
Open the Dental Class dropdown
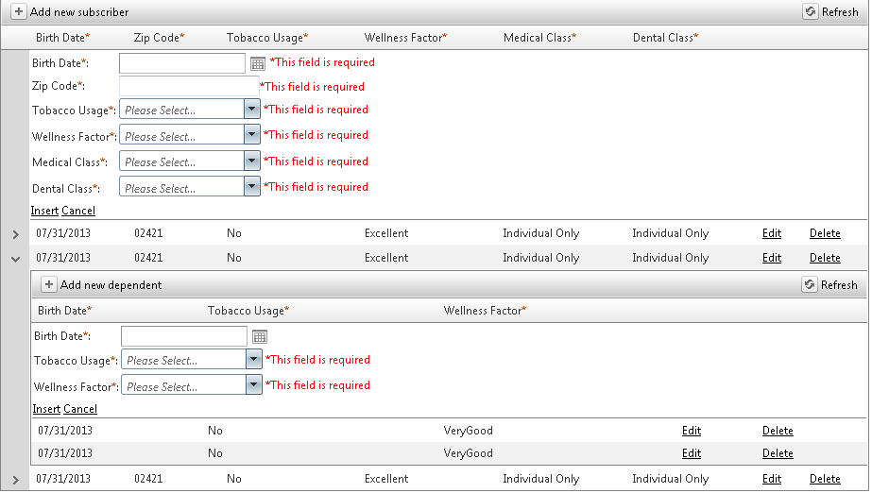(251, 187)
